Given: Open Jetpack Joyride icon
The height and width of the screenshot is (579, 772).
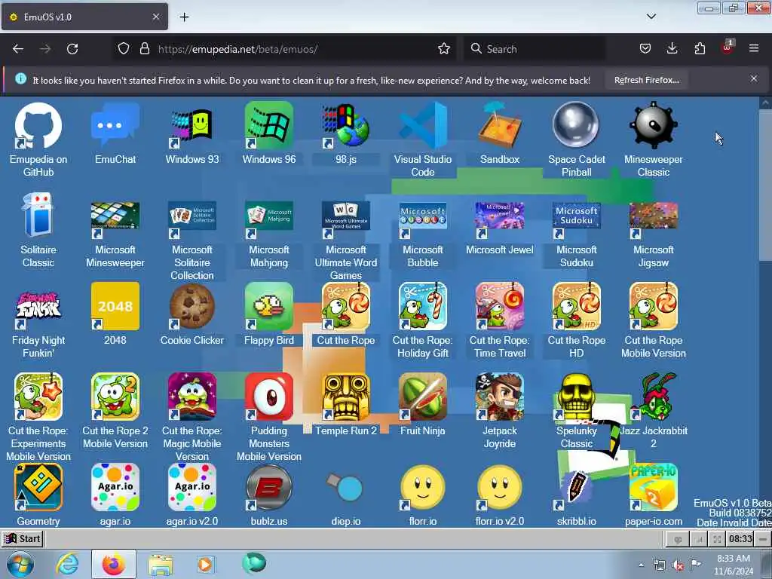Looking at the screenshot, I should click(x=499, y=397).
